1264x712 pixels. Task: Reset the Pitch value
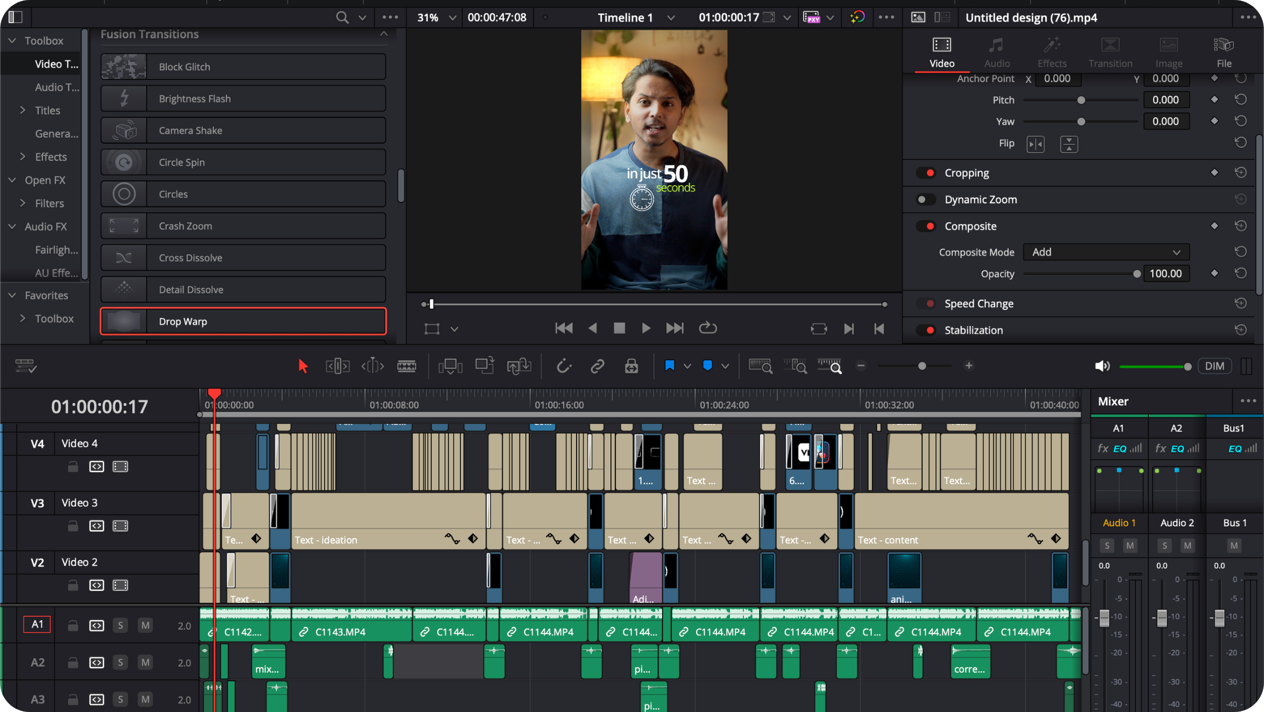[1240, 100]
